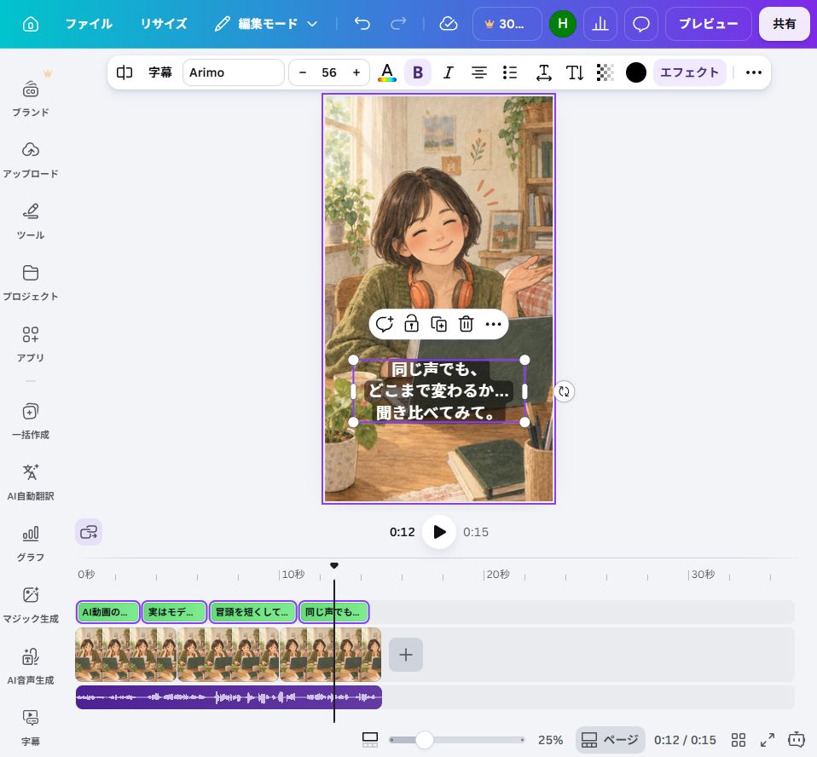Delete the selected caption
This screenshot has height=757, width=817.
tap(466, 324)
